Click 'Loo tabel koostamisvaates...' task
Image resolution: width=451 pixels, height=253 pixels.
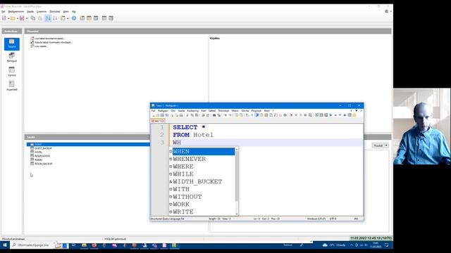coord(47,38)
